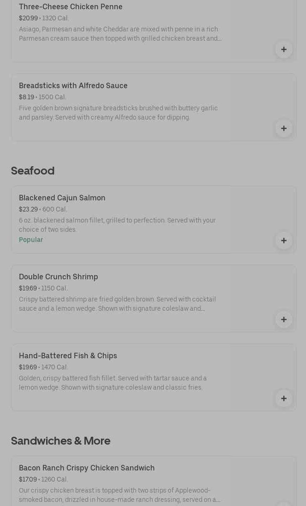Click the Seafood section heading
This screenshot has width=306, height=506.
33,171
